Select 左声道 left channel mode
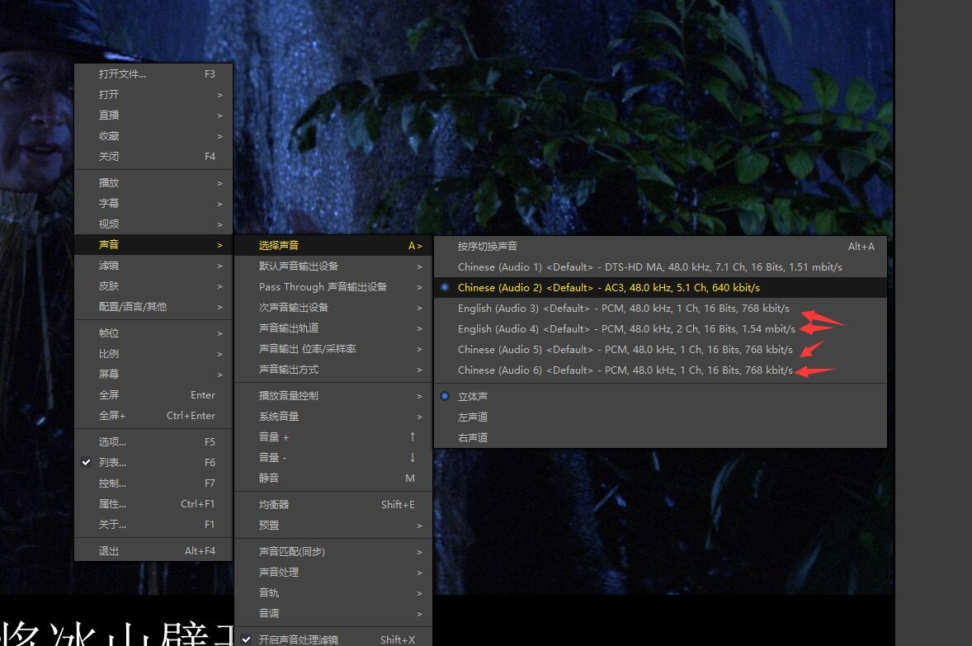This screenshot has height=646, width=972. (660, 417)
